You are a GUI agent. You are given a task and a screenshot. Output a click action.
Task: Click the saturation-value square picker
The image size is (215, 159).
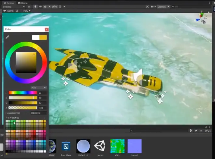pos(26,62)
